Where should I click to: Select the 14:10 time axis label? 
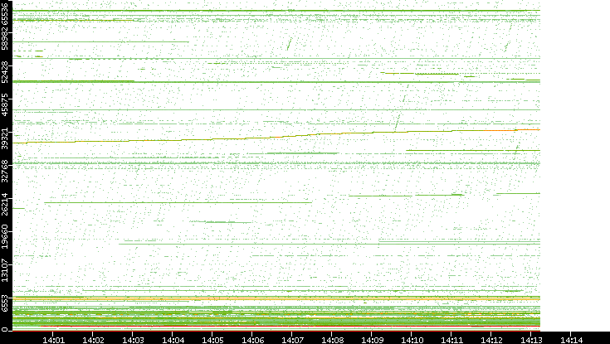pos(412,338)
